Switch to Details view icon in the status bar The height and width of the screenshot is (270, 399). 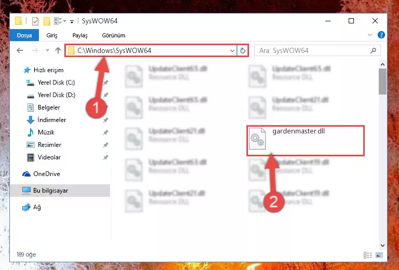tap(368, 255)
